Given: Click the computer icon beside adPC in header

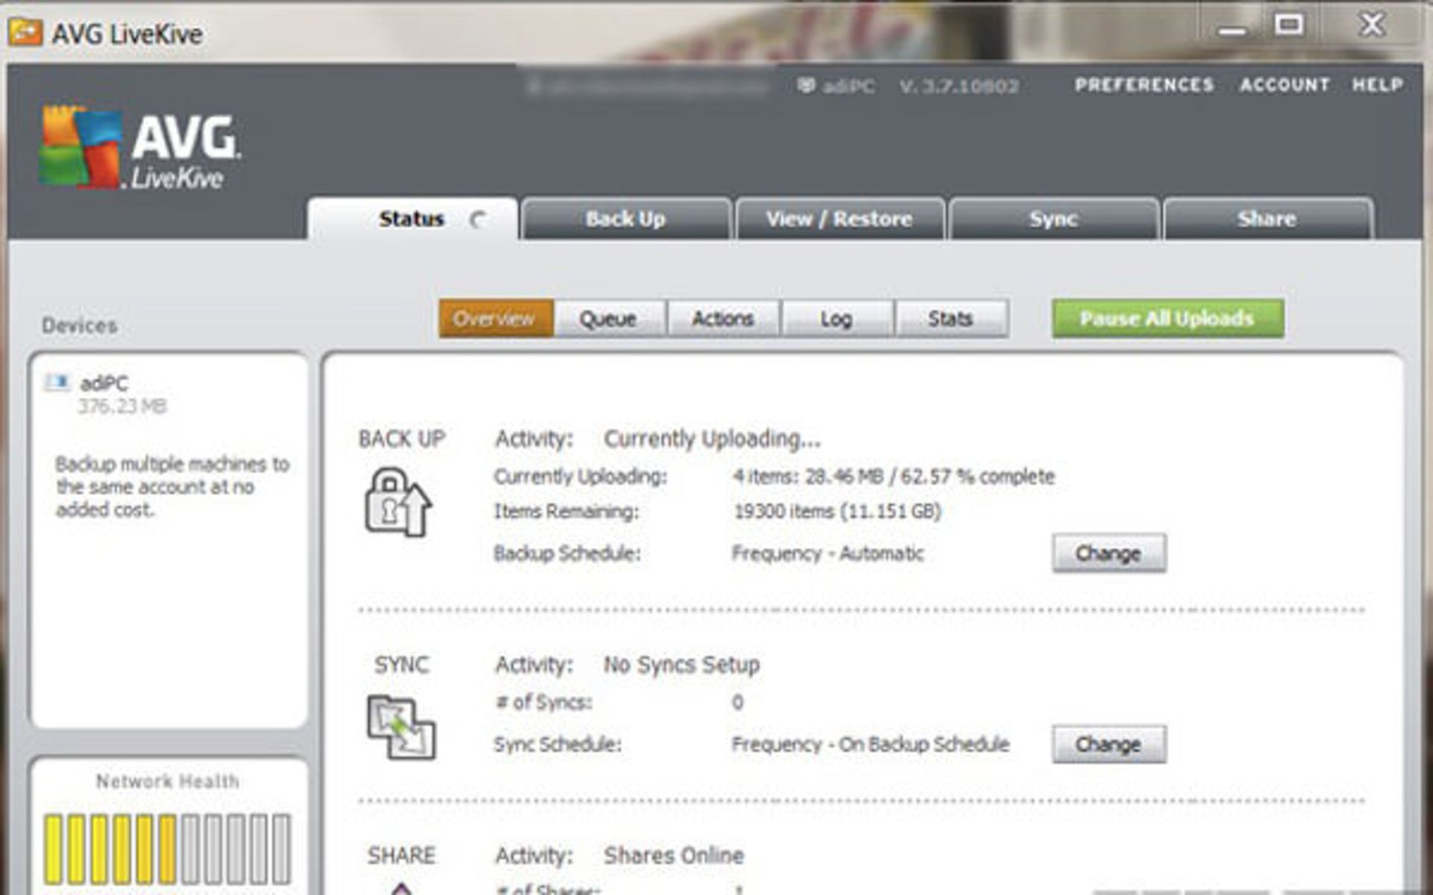Looking at the screenshot, I should tap(806, 86).
